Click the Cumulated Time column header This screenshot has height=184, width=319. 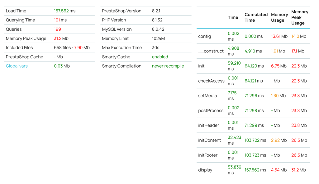tap(256, 17)
